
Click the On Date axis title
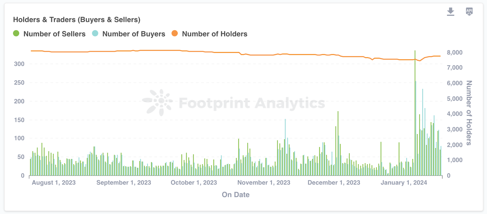[x=236, y=195]
